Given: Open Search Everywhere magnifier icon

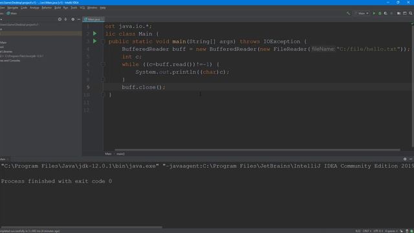Looking at the screenshot, I should pos(411,13).
